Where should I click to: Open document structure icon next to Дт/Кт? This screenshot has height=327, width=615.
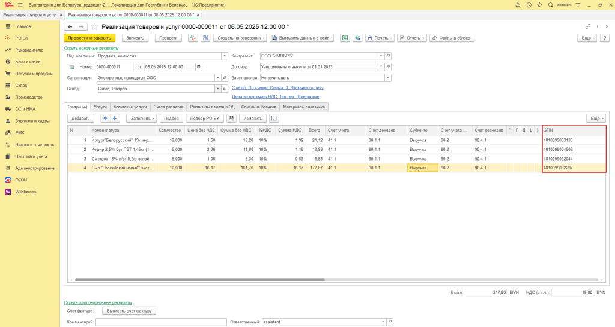point(205,38)
